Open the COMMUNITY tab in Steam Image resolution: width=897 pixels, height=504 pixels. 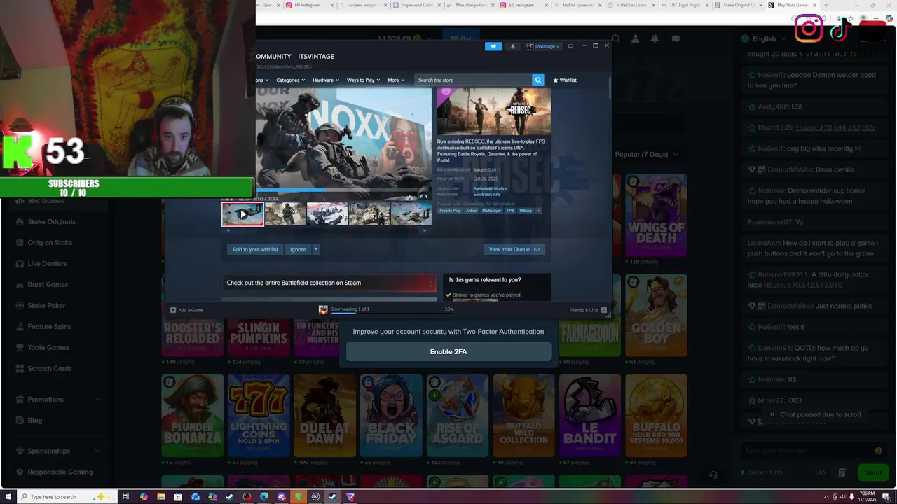pos(273,56)
